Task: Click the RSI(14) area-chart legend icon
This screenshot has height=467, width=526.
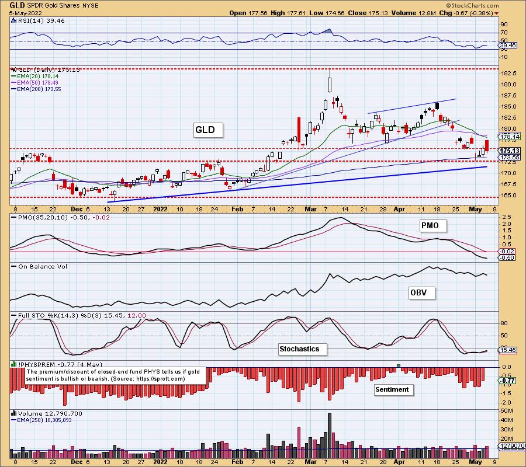Action: click(14, 20)
